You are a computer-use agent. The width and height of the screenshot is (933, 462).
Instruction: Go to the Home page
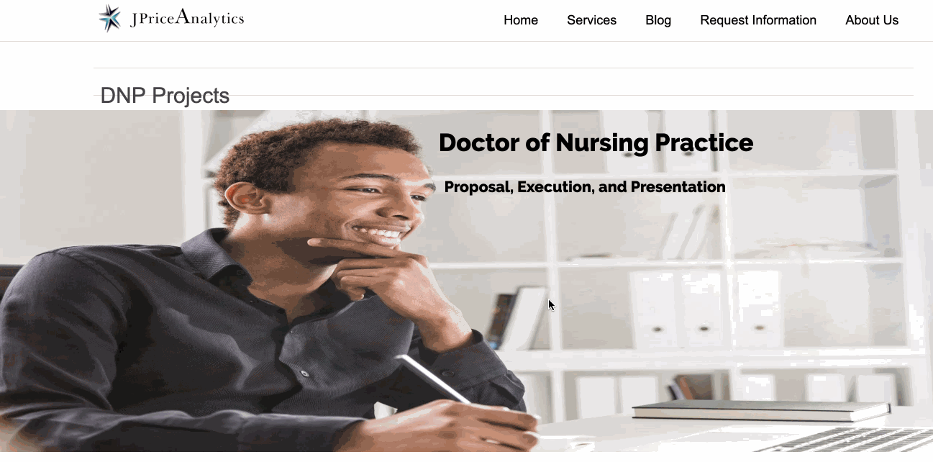coord(521,20)
